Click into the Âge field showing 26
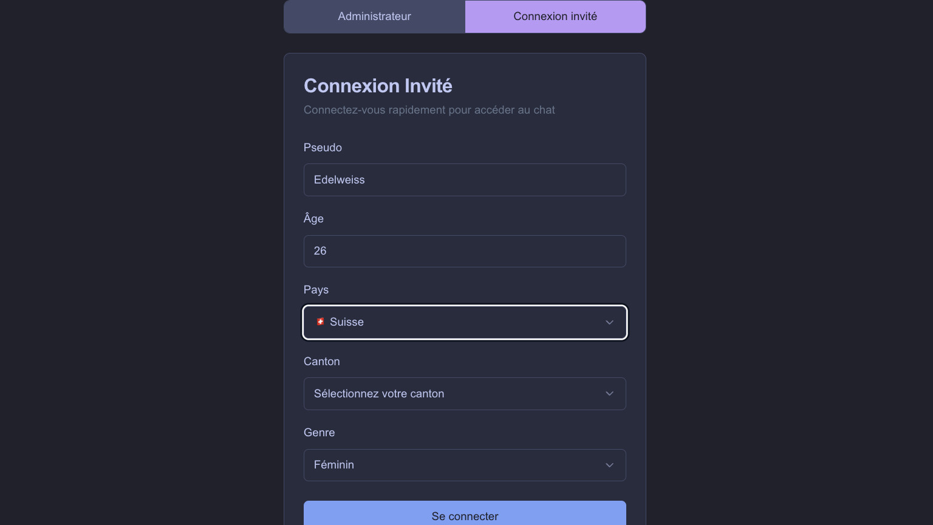The height and width of the screenshot is (525, 933). point(465,251)
